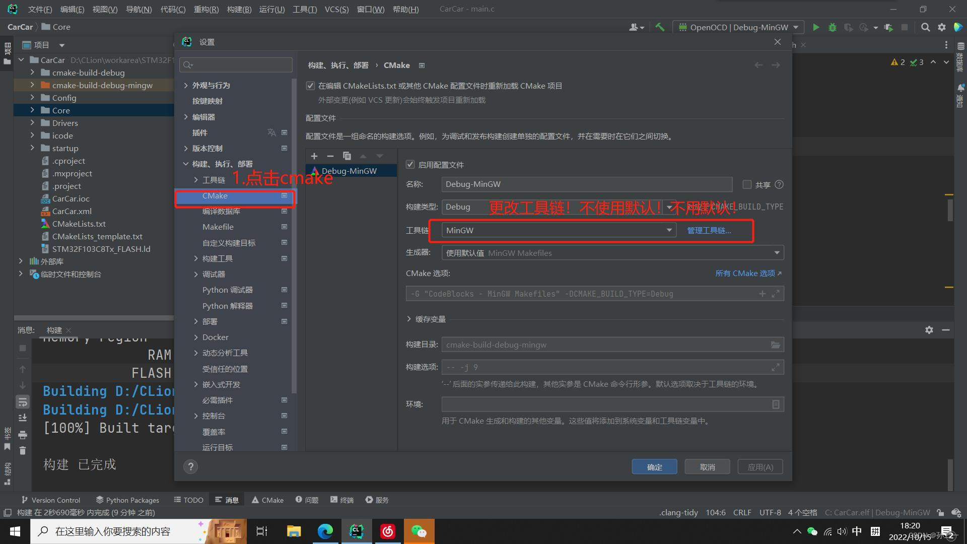Open the VCS menu

pos(336,9)
